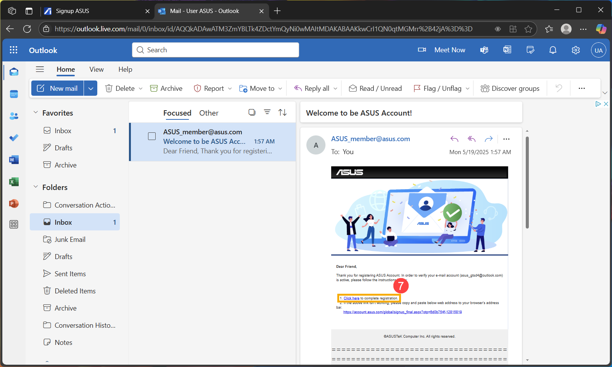Image resolution: width=612 pixels, height=367 pixels.
Task: Change message list sort order
Action: pyautogui.click(x=282, y=112)
